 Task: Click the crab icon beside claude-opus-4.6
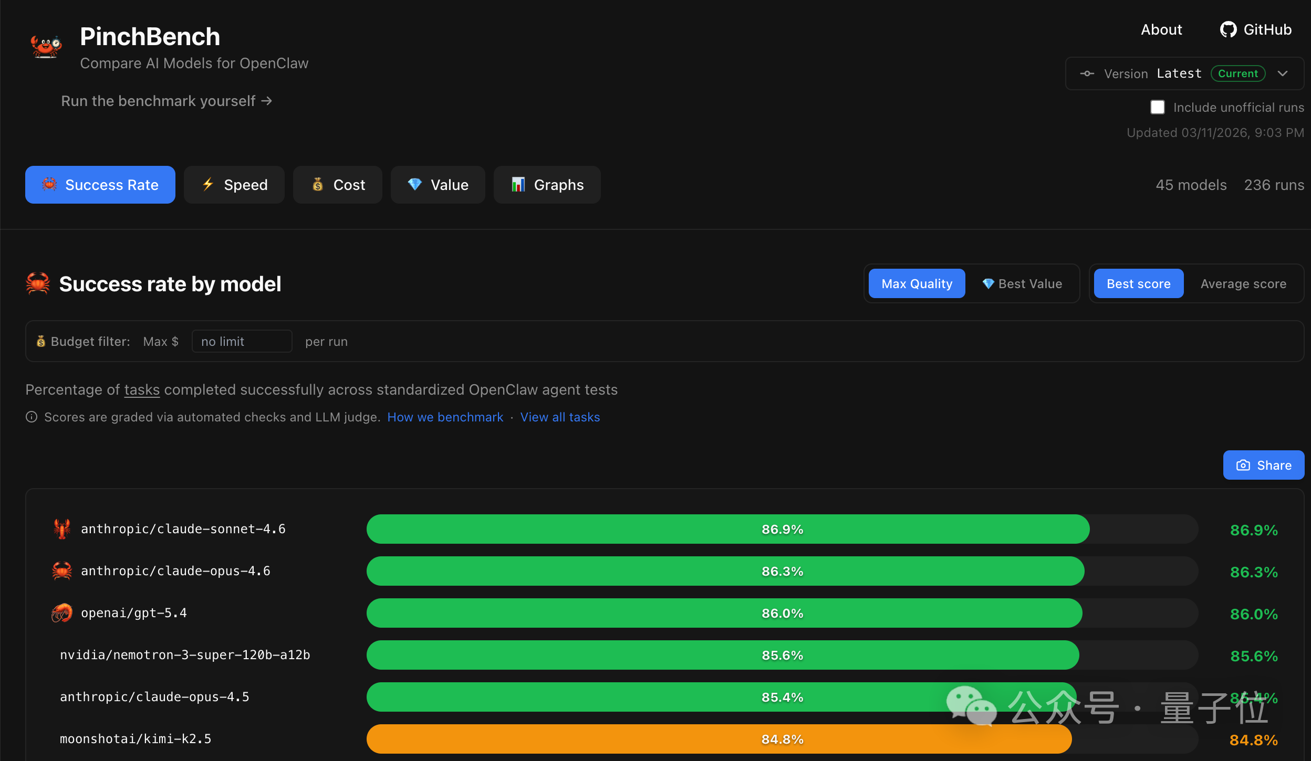tap(62, 570)
